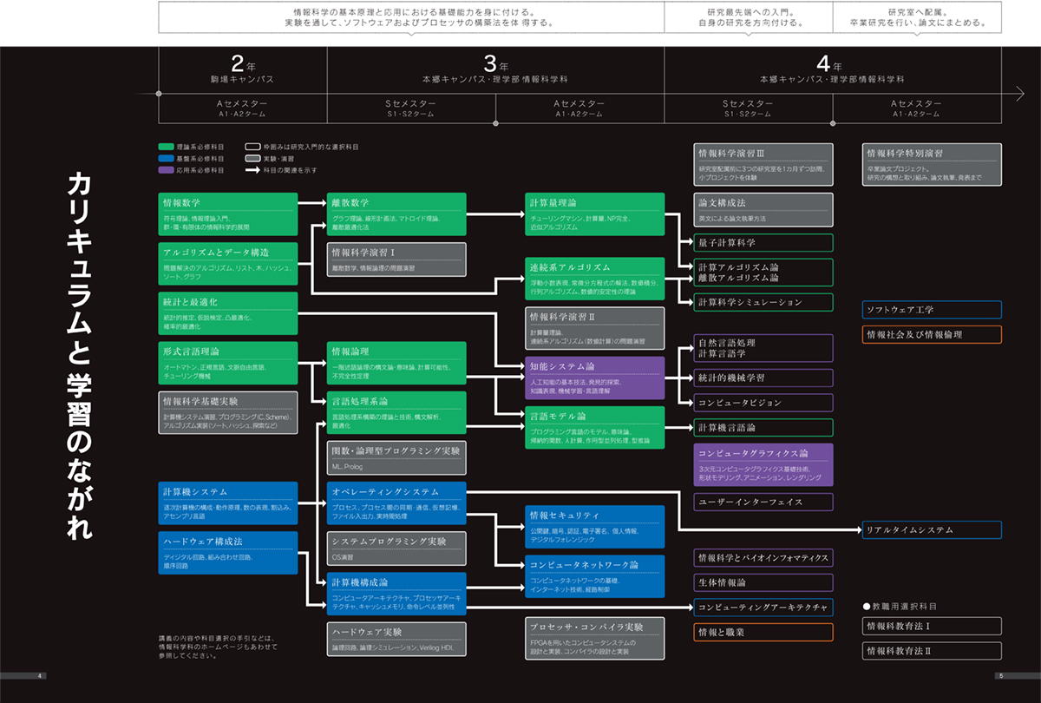
Task: Click the 量子計算科学 elective box
Action: click(763, 243)
